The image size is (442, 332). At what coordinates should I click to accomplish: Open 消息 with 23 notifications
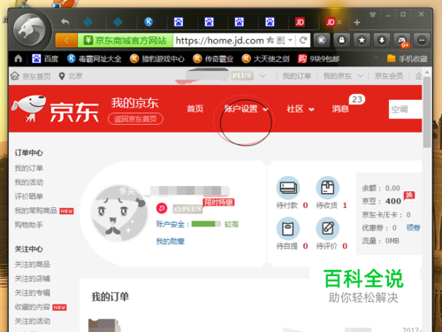[340, 109]
